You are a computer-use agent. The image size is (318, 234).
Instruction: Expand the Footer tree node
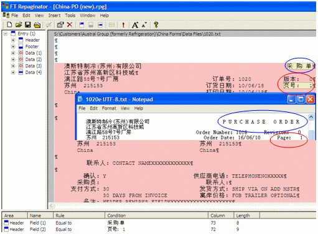pyautogui.click(x=13, y=47)
